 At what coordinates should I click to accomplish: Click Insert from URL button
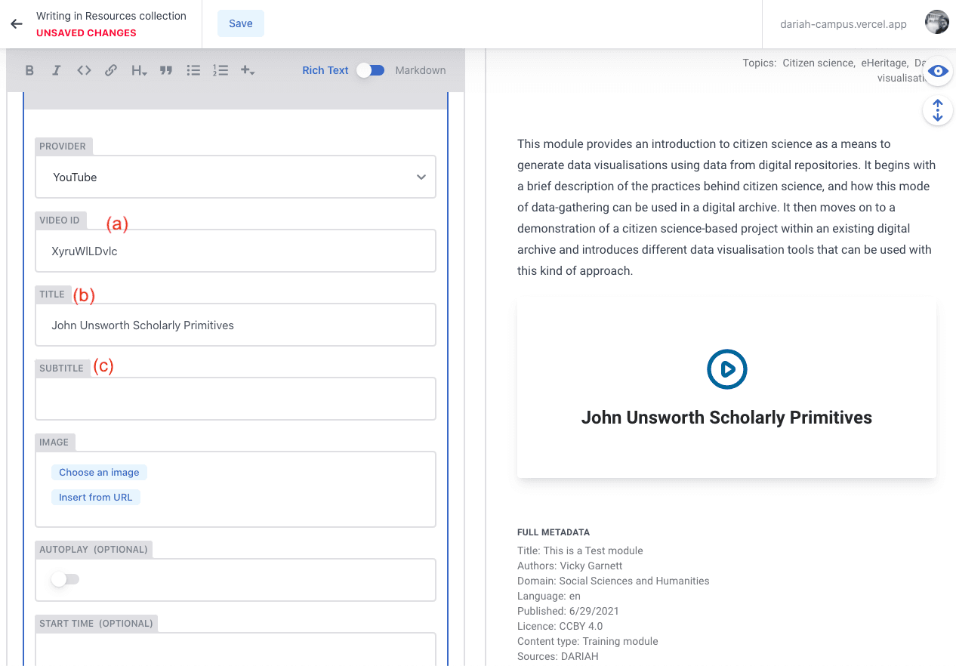click(96, 498)
